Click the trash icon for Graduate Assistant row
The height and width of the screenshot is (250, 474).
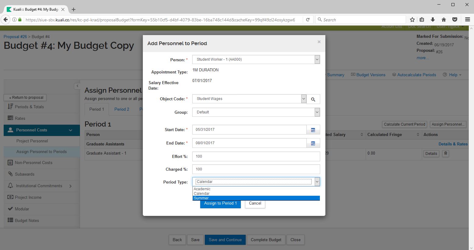tap(445, 153)
